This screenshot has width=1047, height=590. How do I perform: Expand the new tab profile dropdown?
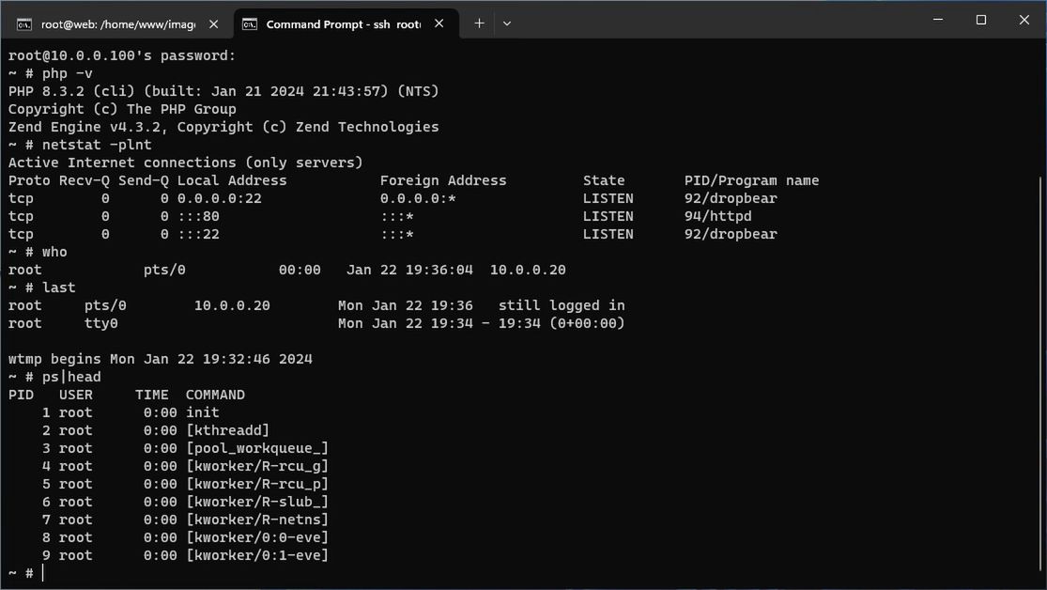pyautogui.click(x=507, y=23)
